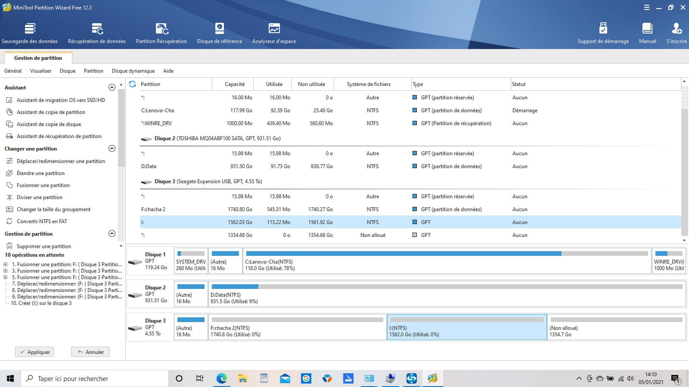Screen dimensions: 689x387
Task: Select F:chacha 2(NTFS) block in disk map
Action: [x=297, y=327]
